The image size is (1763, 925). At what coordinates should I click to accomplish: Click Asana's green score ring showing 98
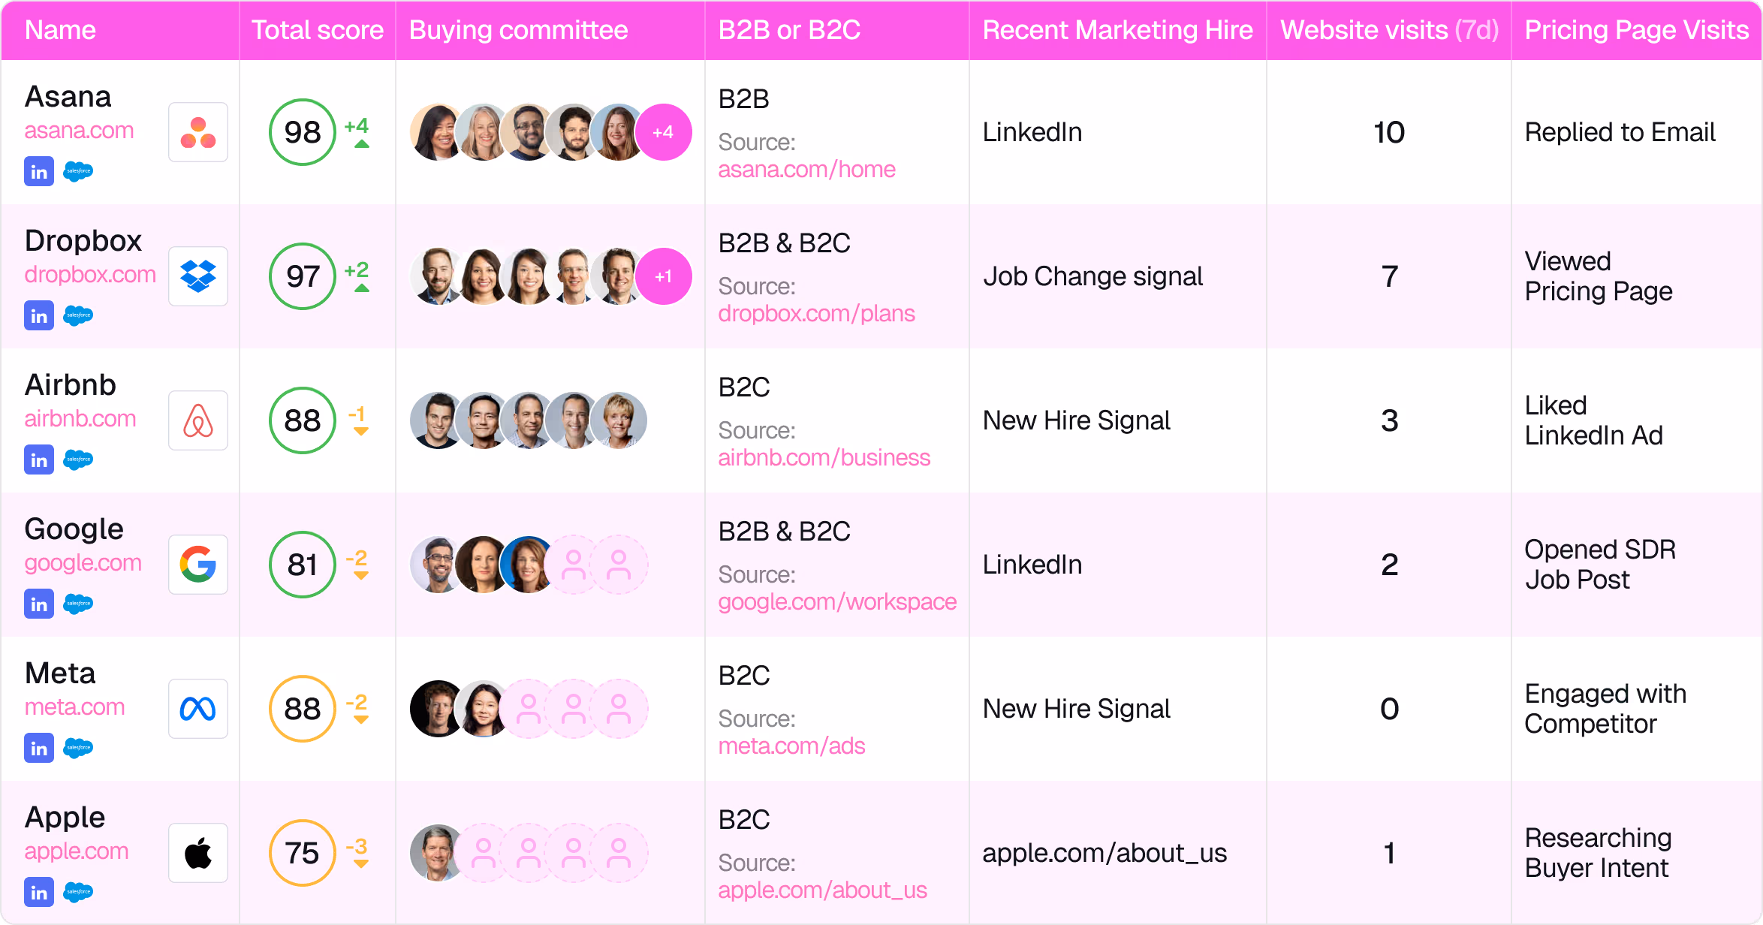302,132
